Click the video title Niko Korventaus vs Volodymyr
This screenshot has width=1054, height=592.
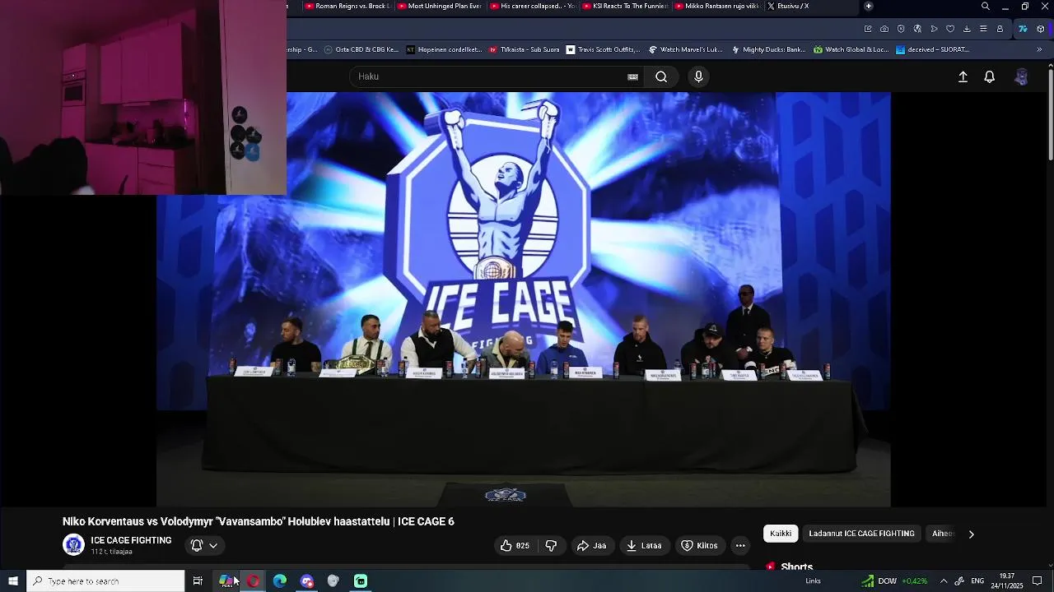click(x=259, y=521)
